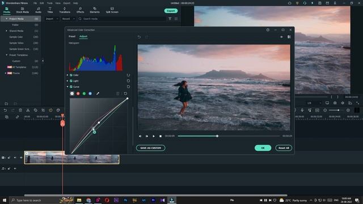Click the timeline delete trash icon
This screenshot has height=204, width=363.
(20, 110)
